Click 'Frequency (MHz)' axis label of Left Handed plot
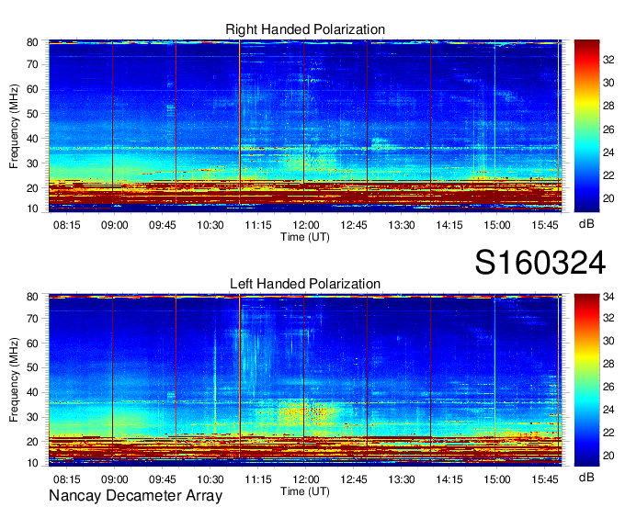This screenshot has height=507, width=625. (x=14, y=380)
